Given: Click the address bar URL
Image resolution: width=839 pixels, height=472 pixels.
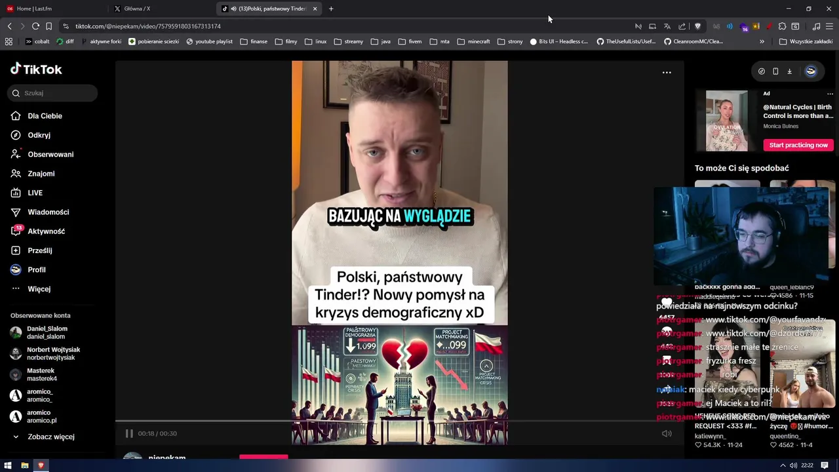Looking at the screenshot, I should pos(147,26).
